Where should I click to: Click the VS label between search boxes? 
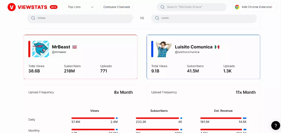pyautogui.click(x=142, y=18)
